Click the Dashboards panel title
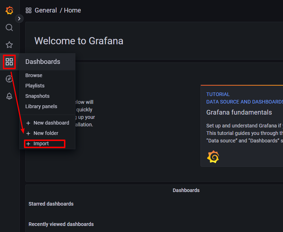The height and width of the screenshot is (232, 283). click(x=186, y=190)
